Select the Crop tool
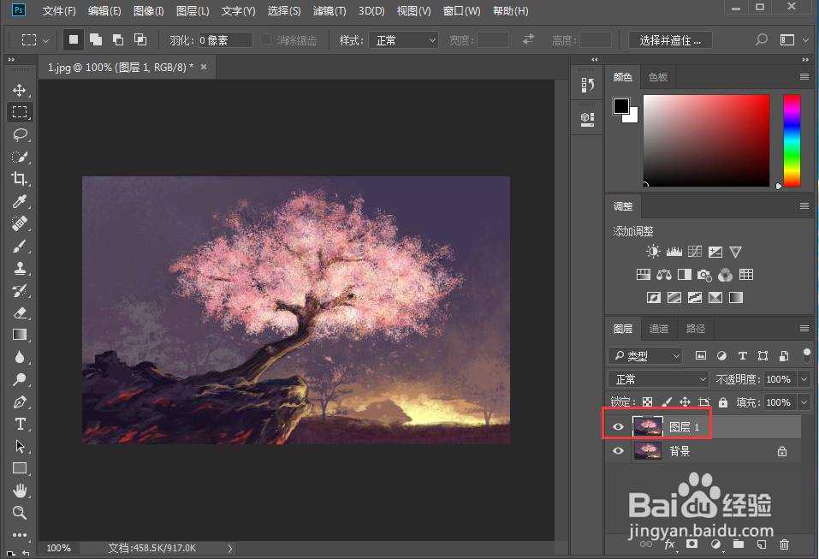The height and width of the screenshot is (559, 819). click(20, 179)
